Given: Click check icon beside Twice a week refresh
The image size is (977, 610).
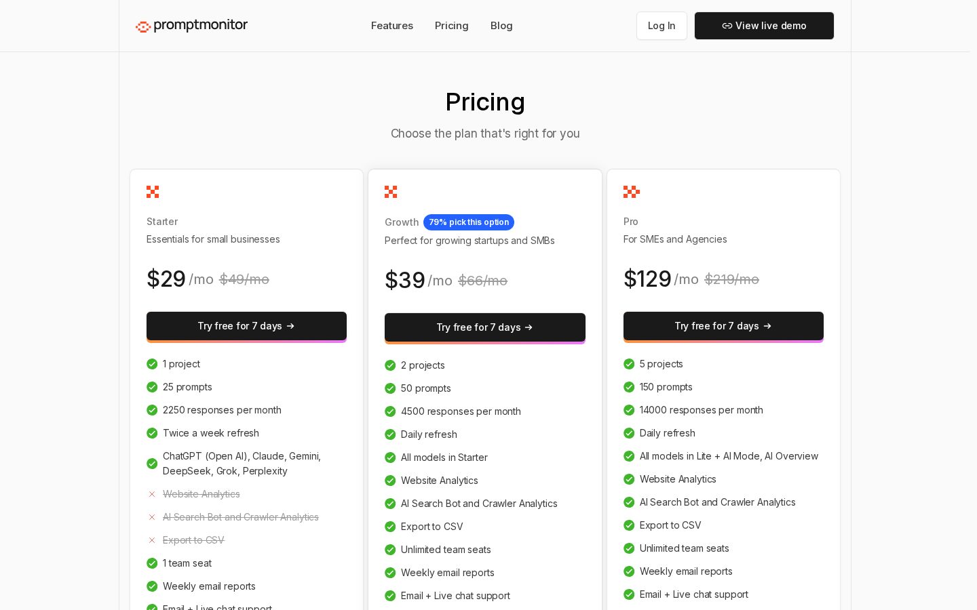Looking at the screenshot, I should coord(152,433).
